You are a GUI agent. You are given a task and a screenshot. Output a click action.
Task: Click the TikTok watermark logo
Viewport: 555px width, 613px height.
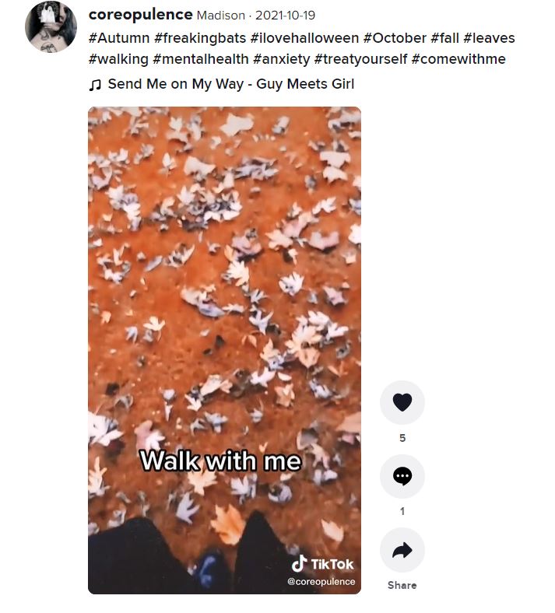(x=323, y=564)
